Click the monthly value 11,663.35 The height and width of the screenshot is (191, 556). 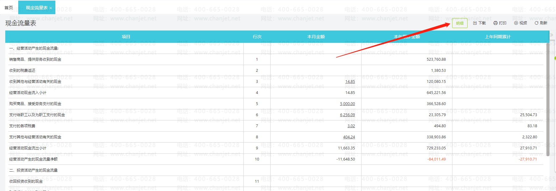point(346,148)
